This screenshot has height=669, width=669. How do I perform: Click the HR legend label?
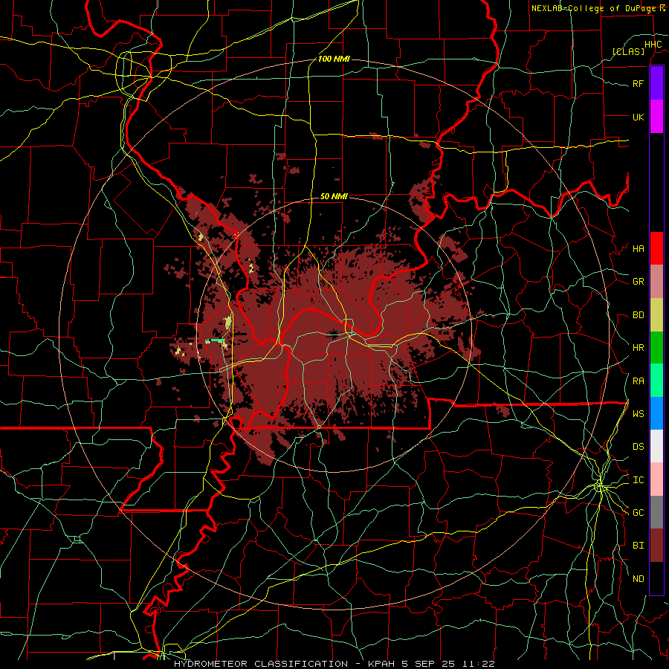point(638,348)
